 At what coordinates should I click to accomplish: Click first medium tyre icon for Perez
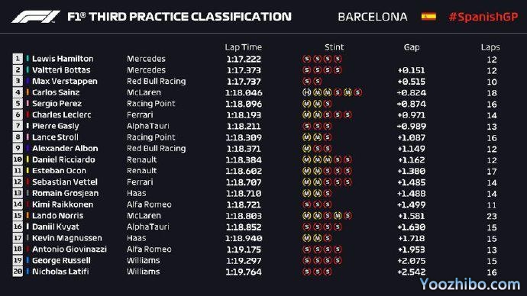click(x=306, y=104)
